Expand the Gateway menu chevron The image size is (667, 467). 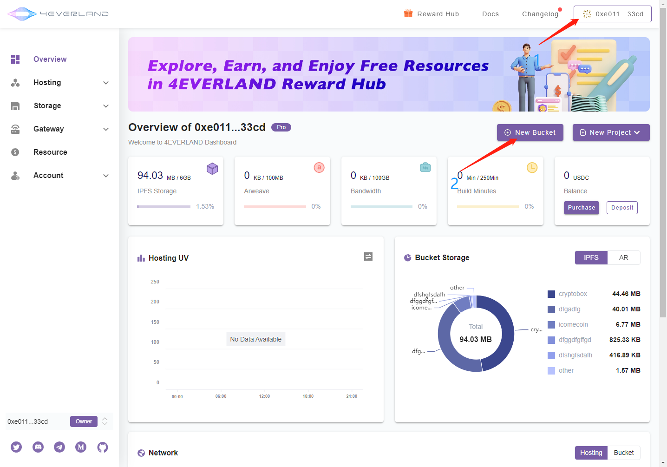point(106,129)
